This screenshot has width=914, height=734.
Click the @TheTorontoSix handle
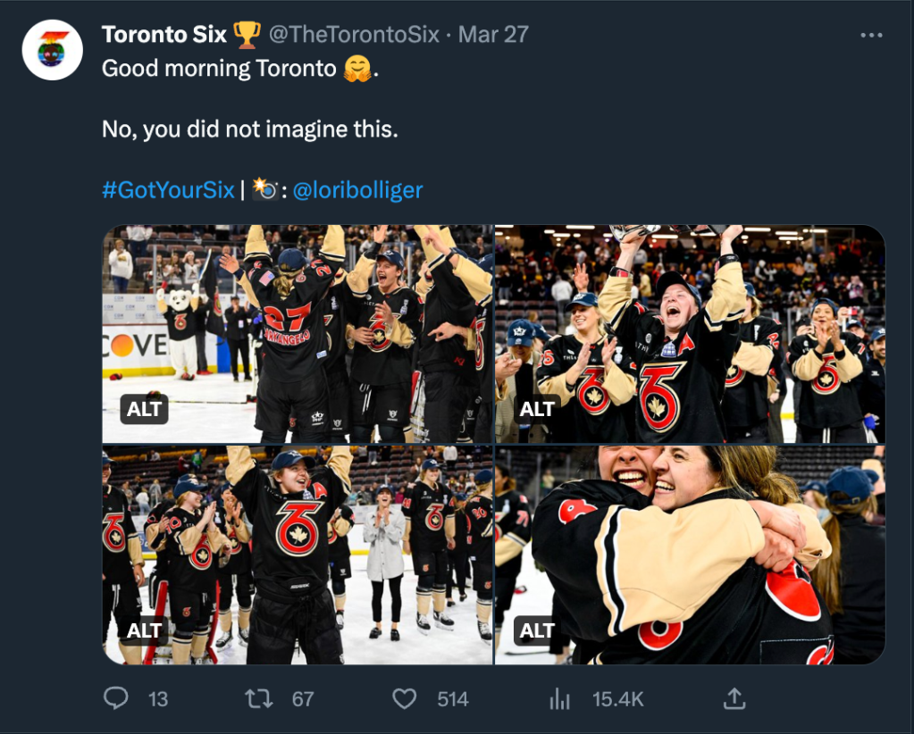(354, 35)
